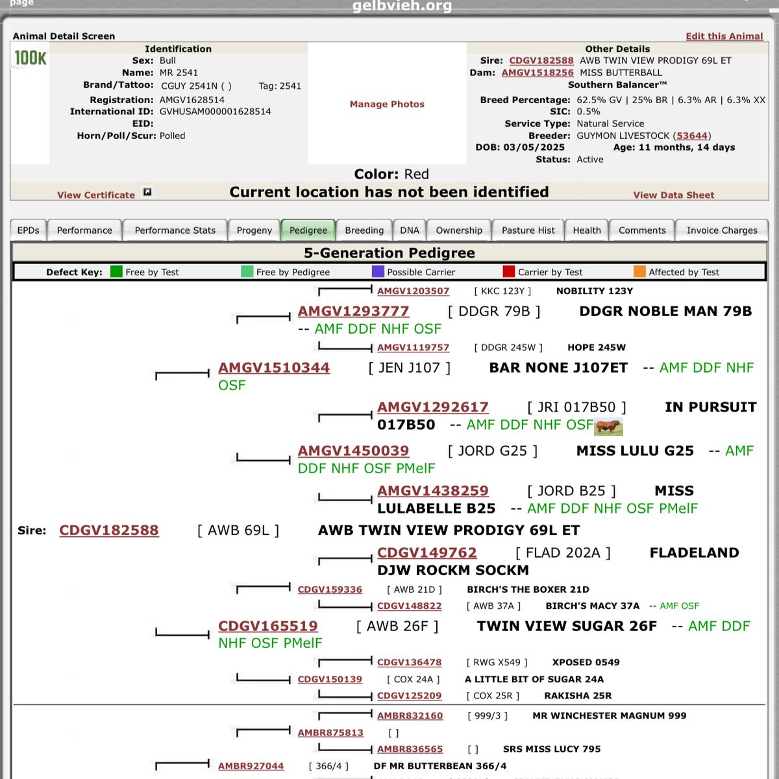This screenshot has width=779, height=779.
Task: Open the bull photo thumbnail for In Pursuit
Action: point(609,427)
